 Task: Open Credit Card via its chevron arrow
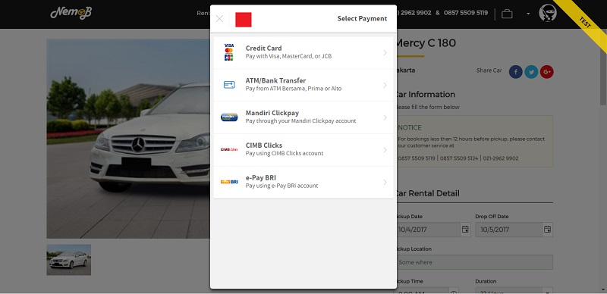click(385, 52)
